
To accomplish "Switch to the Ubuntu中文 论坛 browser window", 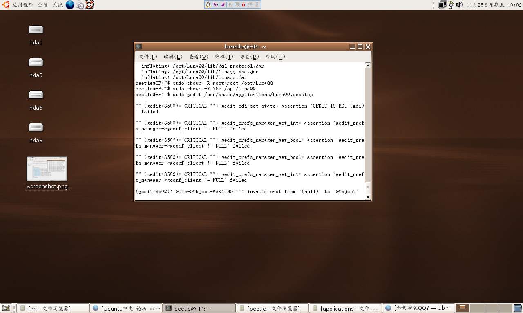I will coord(126,308).
